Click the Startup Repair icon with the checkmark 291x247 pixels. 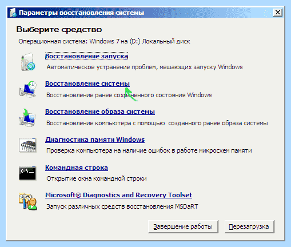click(x=28, y=62)
